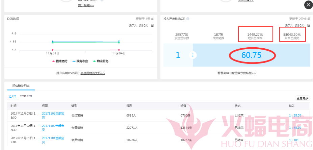Select 近7天 in the DSR数据 panel
313x150 pixels.
tap(133, 26)
